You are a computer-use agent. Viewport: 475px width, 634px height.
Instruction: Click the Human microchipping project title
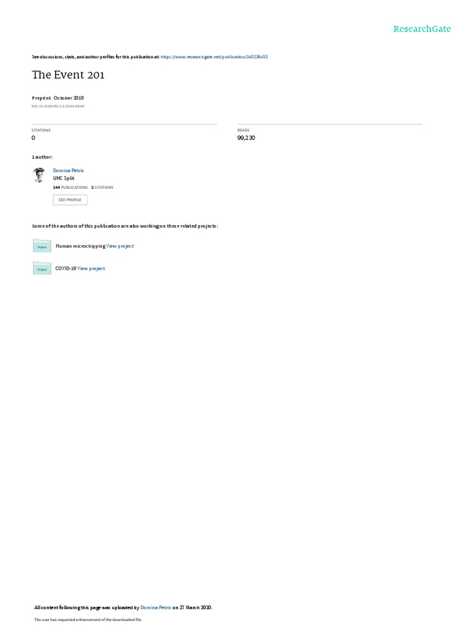coord(80,246)
